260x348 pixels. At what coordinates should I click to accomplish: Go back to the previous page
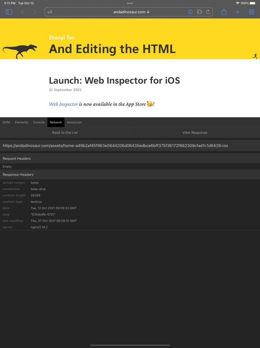point(22,12)
